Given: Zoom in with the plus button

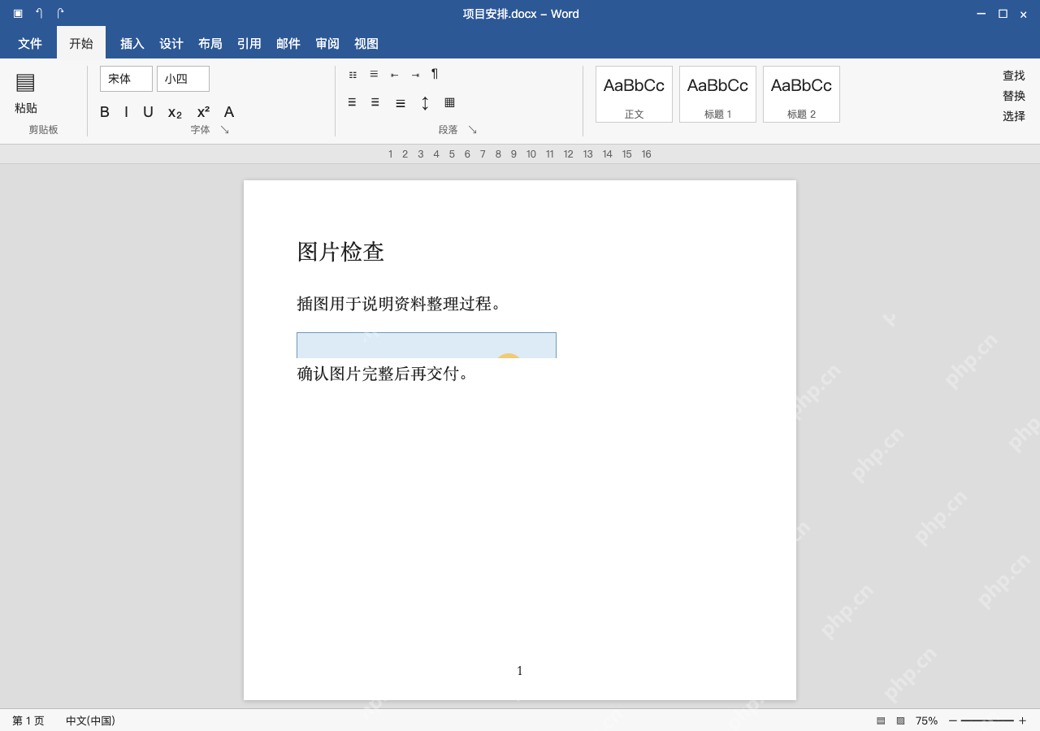Looking at the screenshot, I should (x=1022, y=720).
